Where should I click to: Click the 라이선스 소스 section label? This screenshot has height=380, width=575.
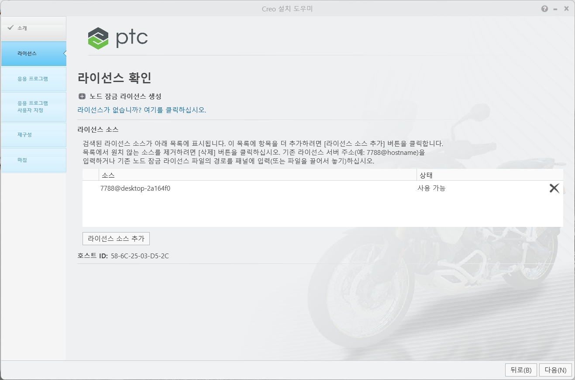click(98, 130)
